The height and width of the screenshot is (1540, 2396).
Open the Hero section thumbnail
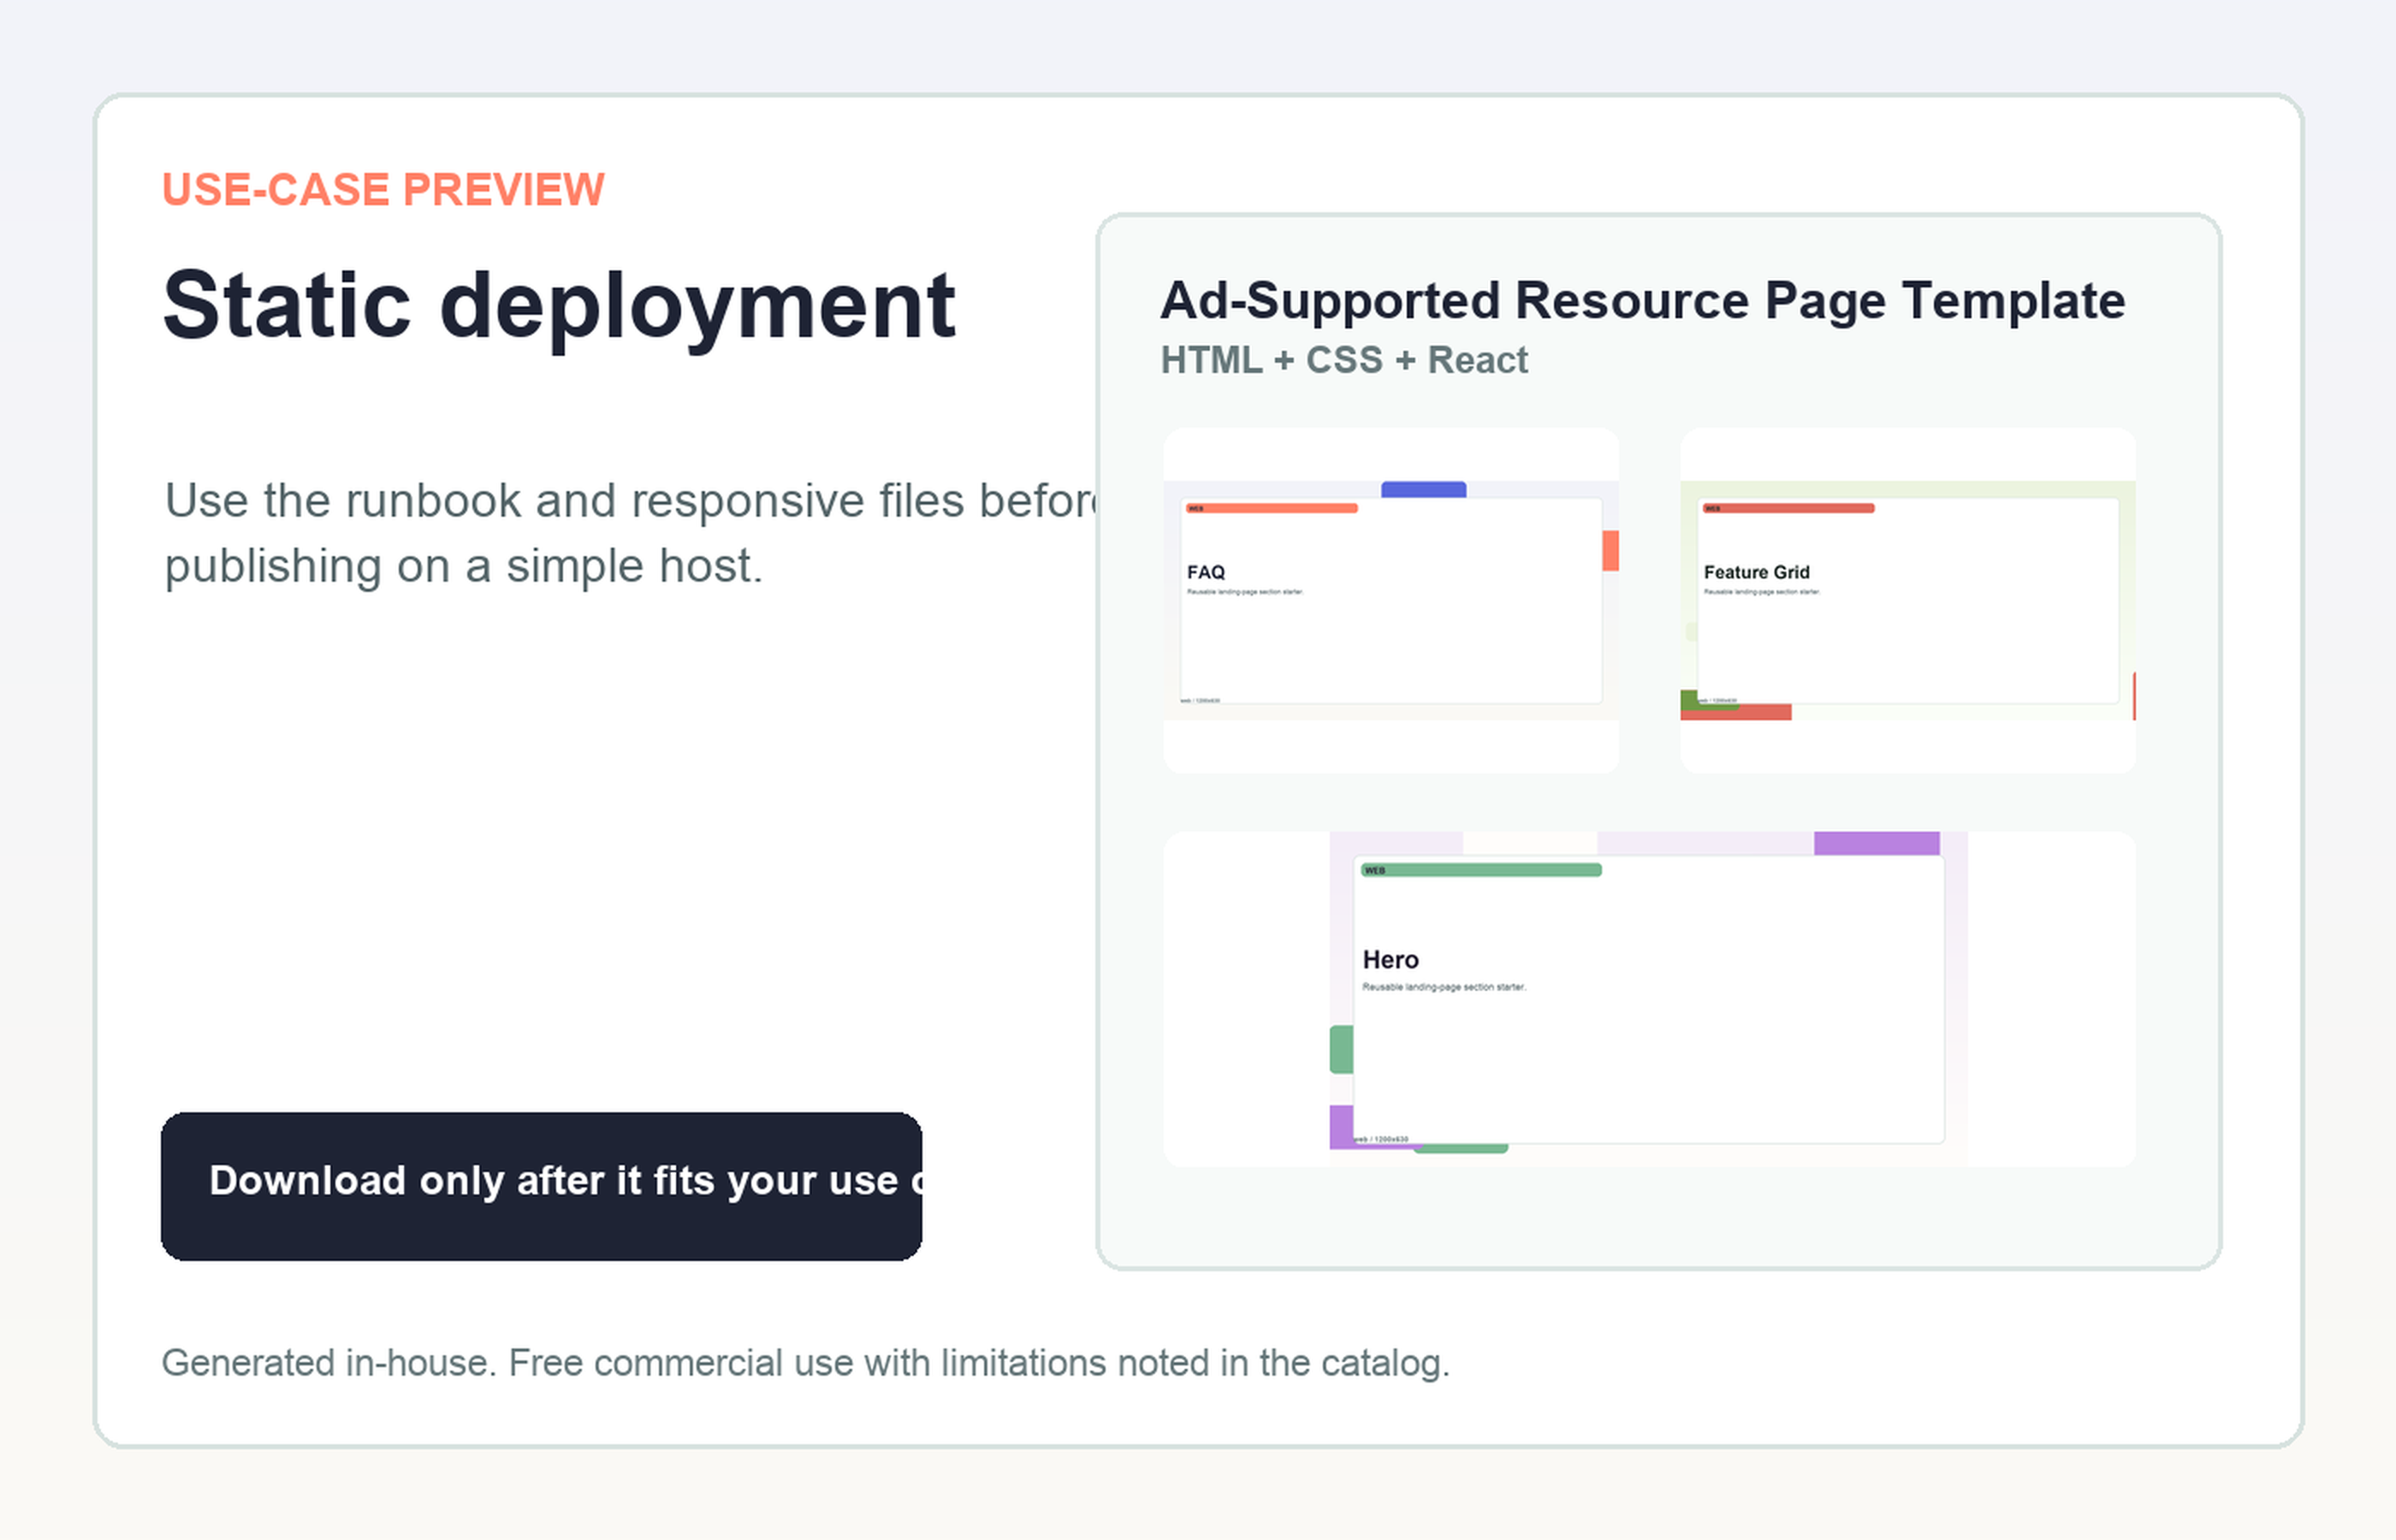pos(1649,999)
